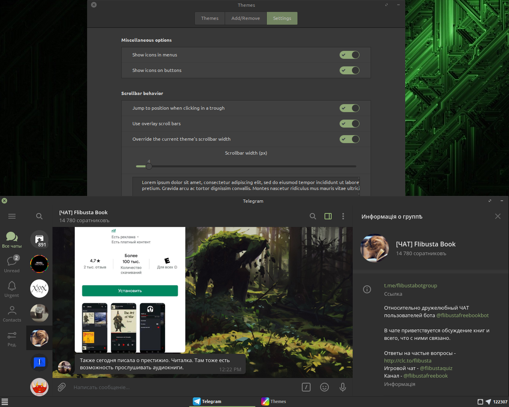Image resolution: width=509 pixels, height=407 pixels.
Task: Click the group avatar in info panel
Action: tap(375, 248)
